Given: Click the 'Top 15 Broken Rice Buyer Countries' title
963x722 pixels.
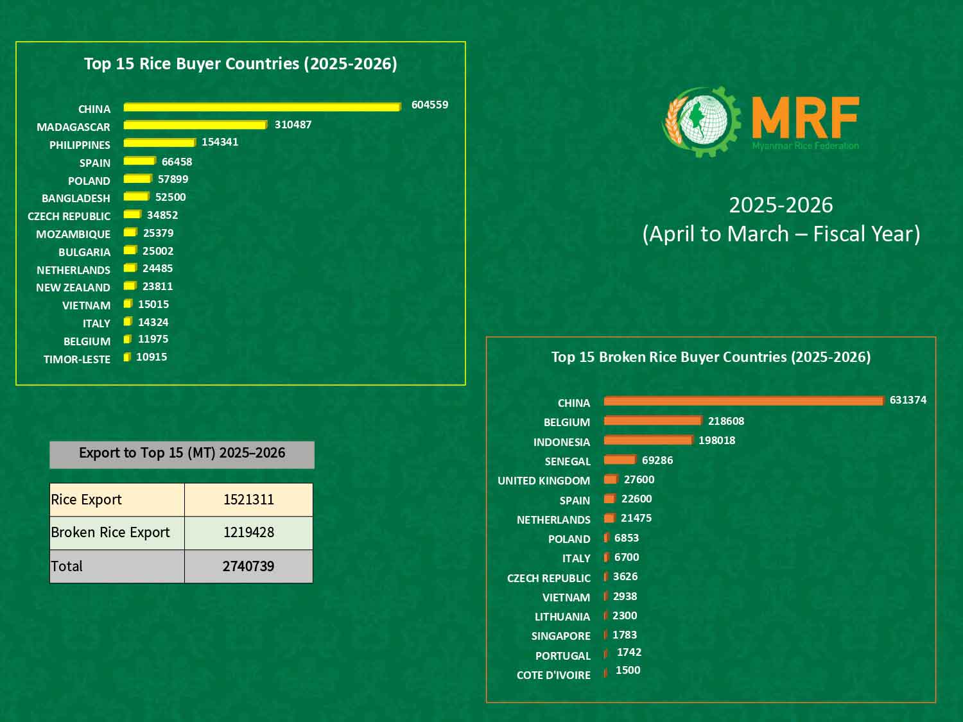Looking at the screenshot, I should [711, 357].
